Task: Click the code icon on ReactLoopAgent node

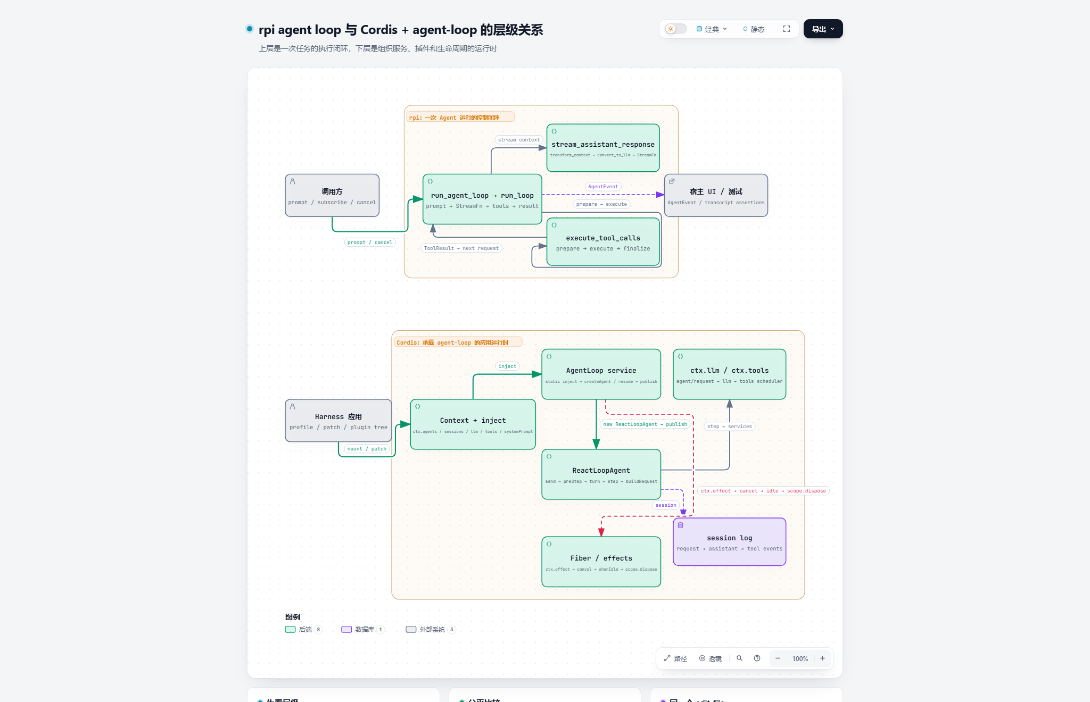Action: coord(549,456)
